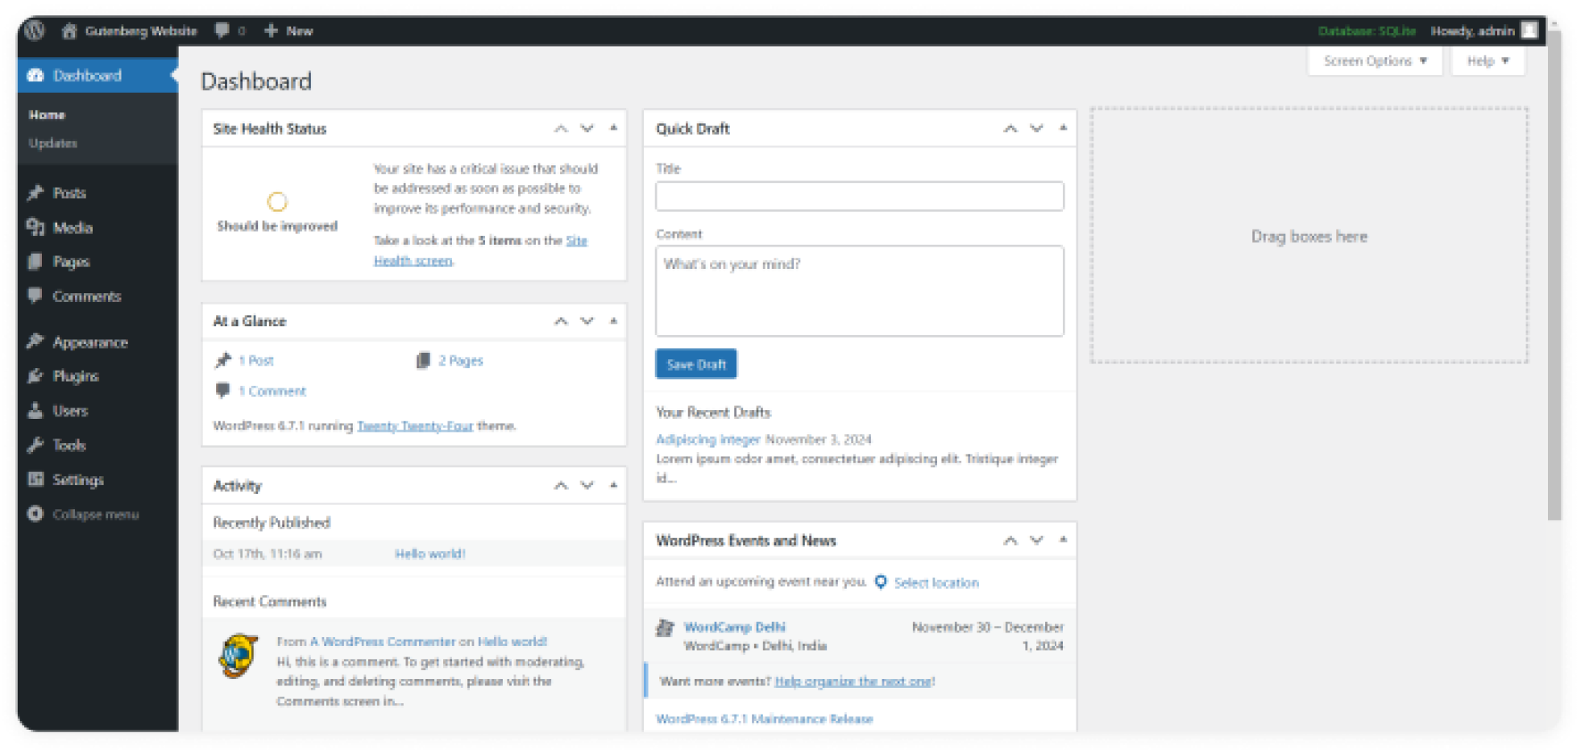Move Site Health Status box down
The height and width of the screenshot is (754, 1581).
[x=587, y=129]
